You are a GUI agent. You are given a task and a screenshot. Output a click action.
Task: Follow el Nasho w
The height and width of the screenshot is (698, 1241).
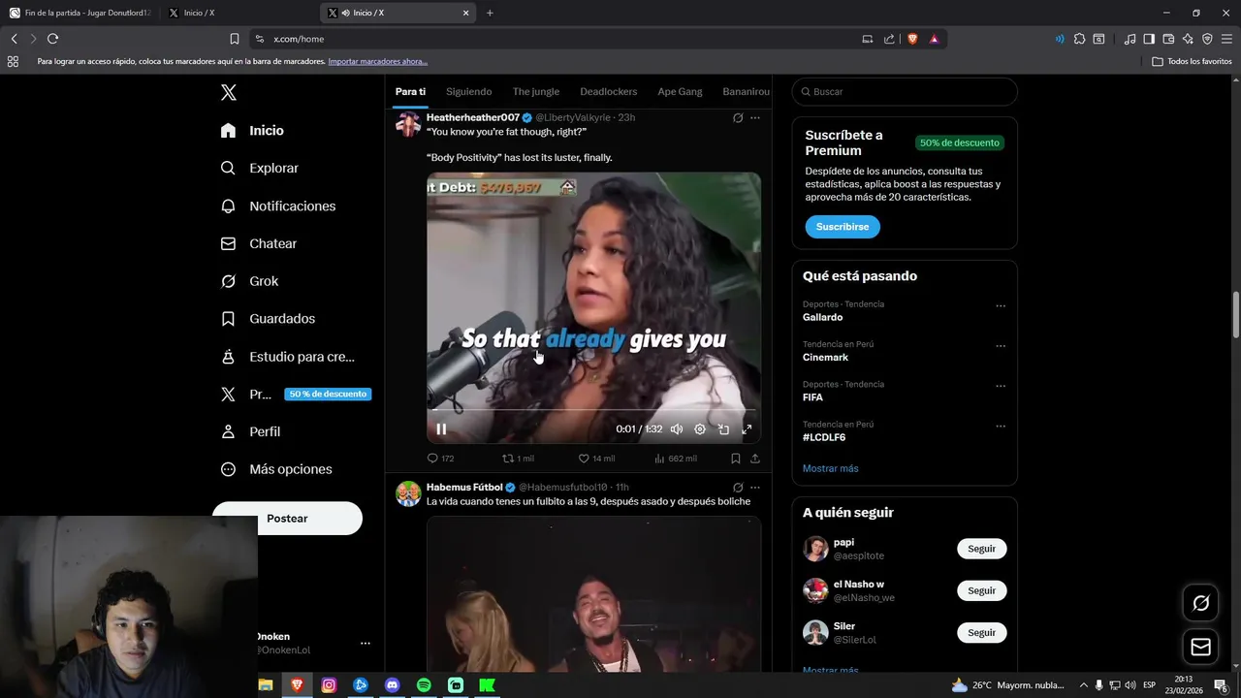(982, 590)
